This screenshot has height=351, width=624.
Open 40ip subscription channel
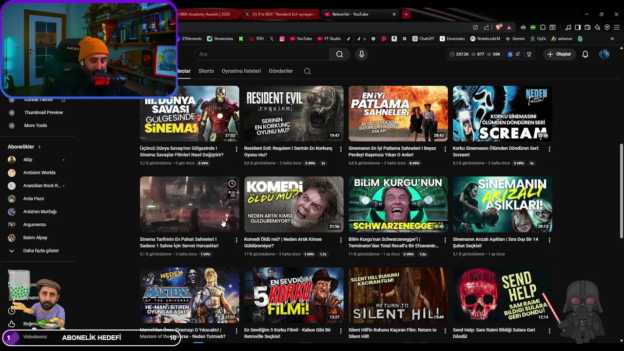coord(28,160)
